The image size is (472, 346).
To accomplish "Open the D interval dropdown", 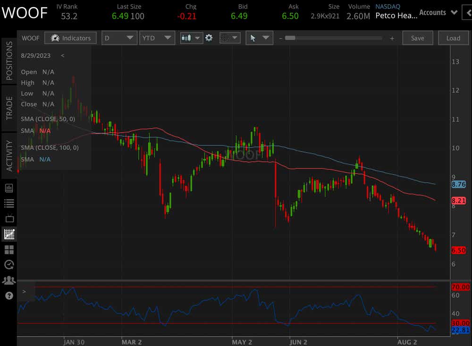I will tap(119, 38).
